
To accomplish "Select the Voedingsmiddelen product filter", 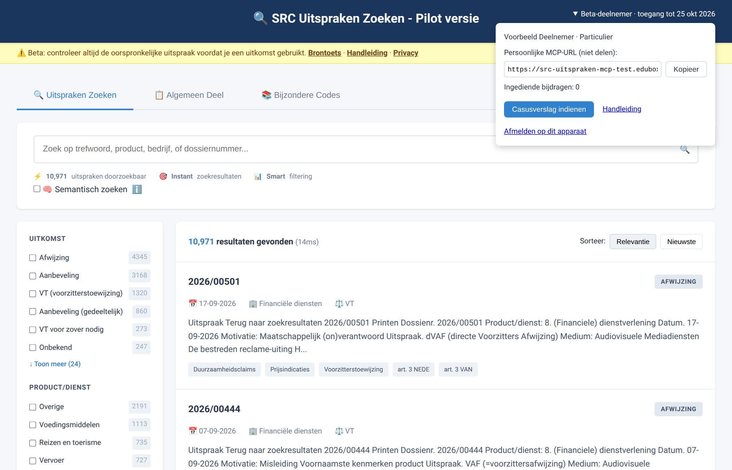I will [x=33, y=425].
